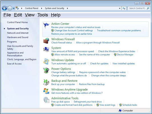Open the File menu

click(7, 15)
